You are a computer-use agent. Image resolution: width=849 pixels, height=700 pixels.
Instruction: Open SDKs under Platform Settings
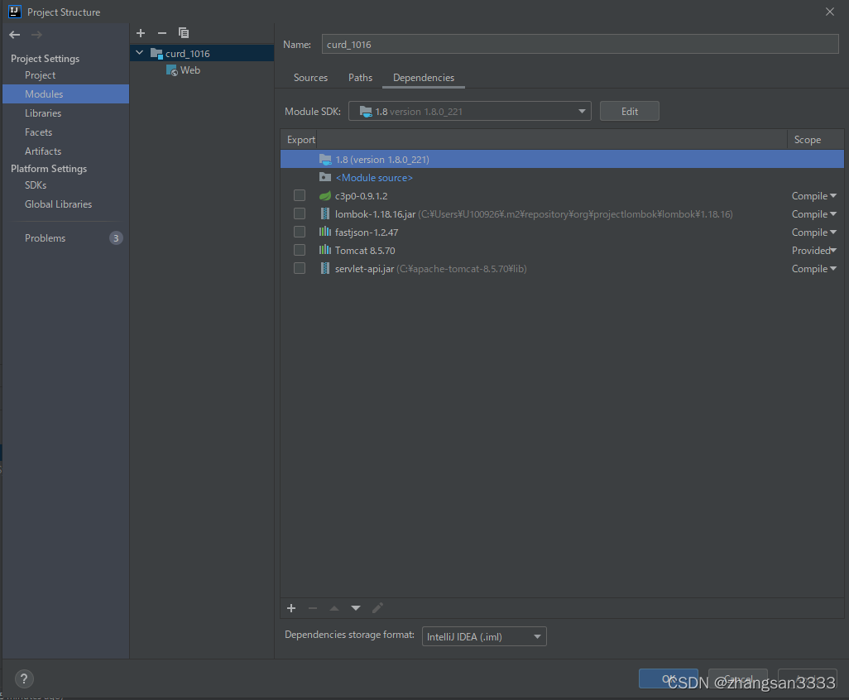(36, 185)
